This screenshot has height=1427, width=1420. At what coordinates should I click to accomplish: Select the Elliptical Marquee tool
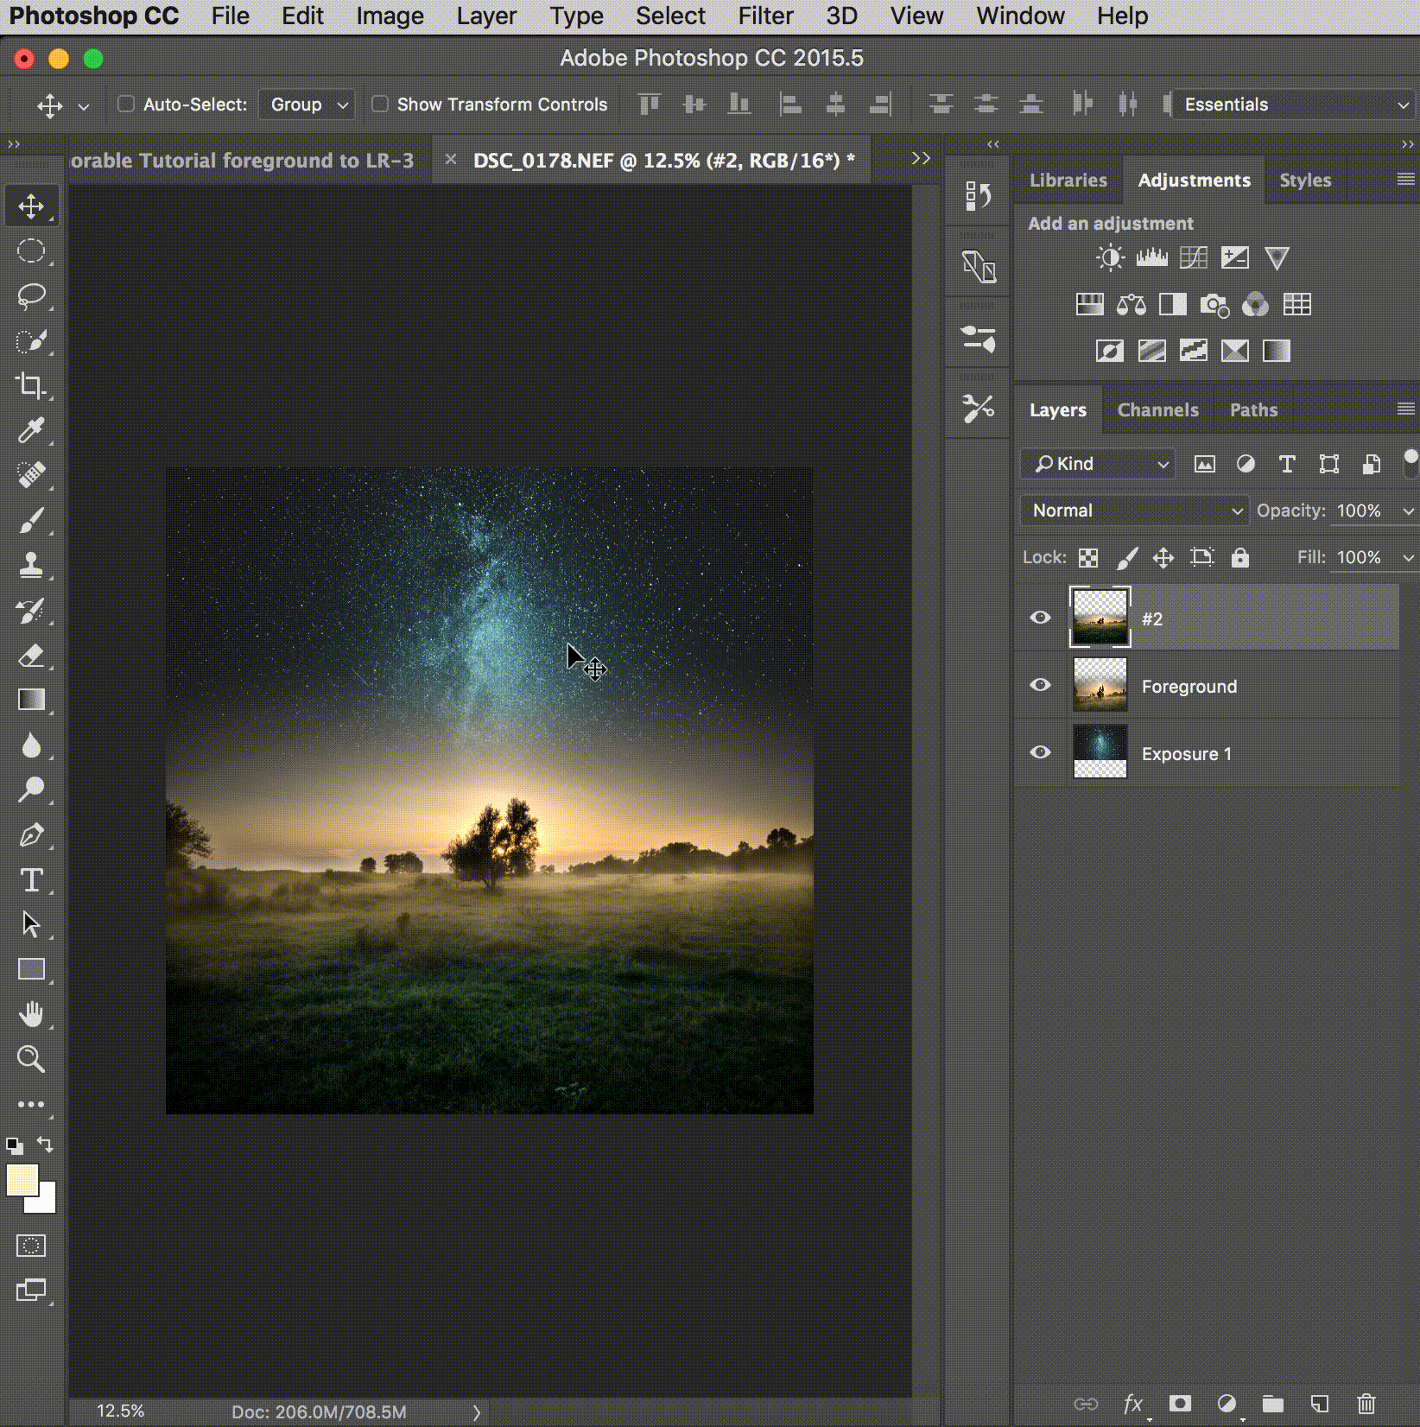pyautogui.click(x=31, y=251)
